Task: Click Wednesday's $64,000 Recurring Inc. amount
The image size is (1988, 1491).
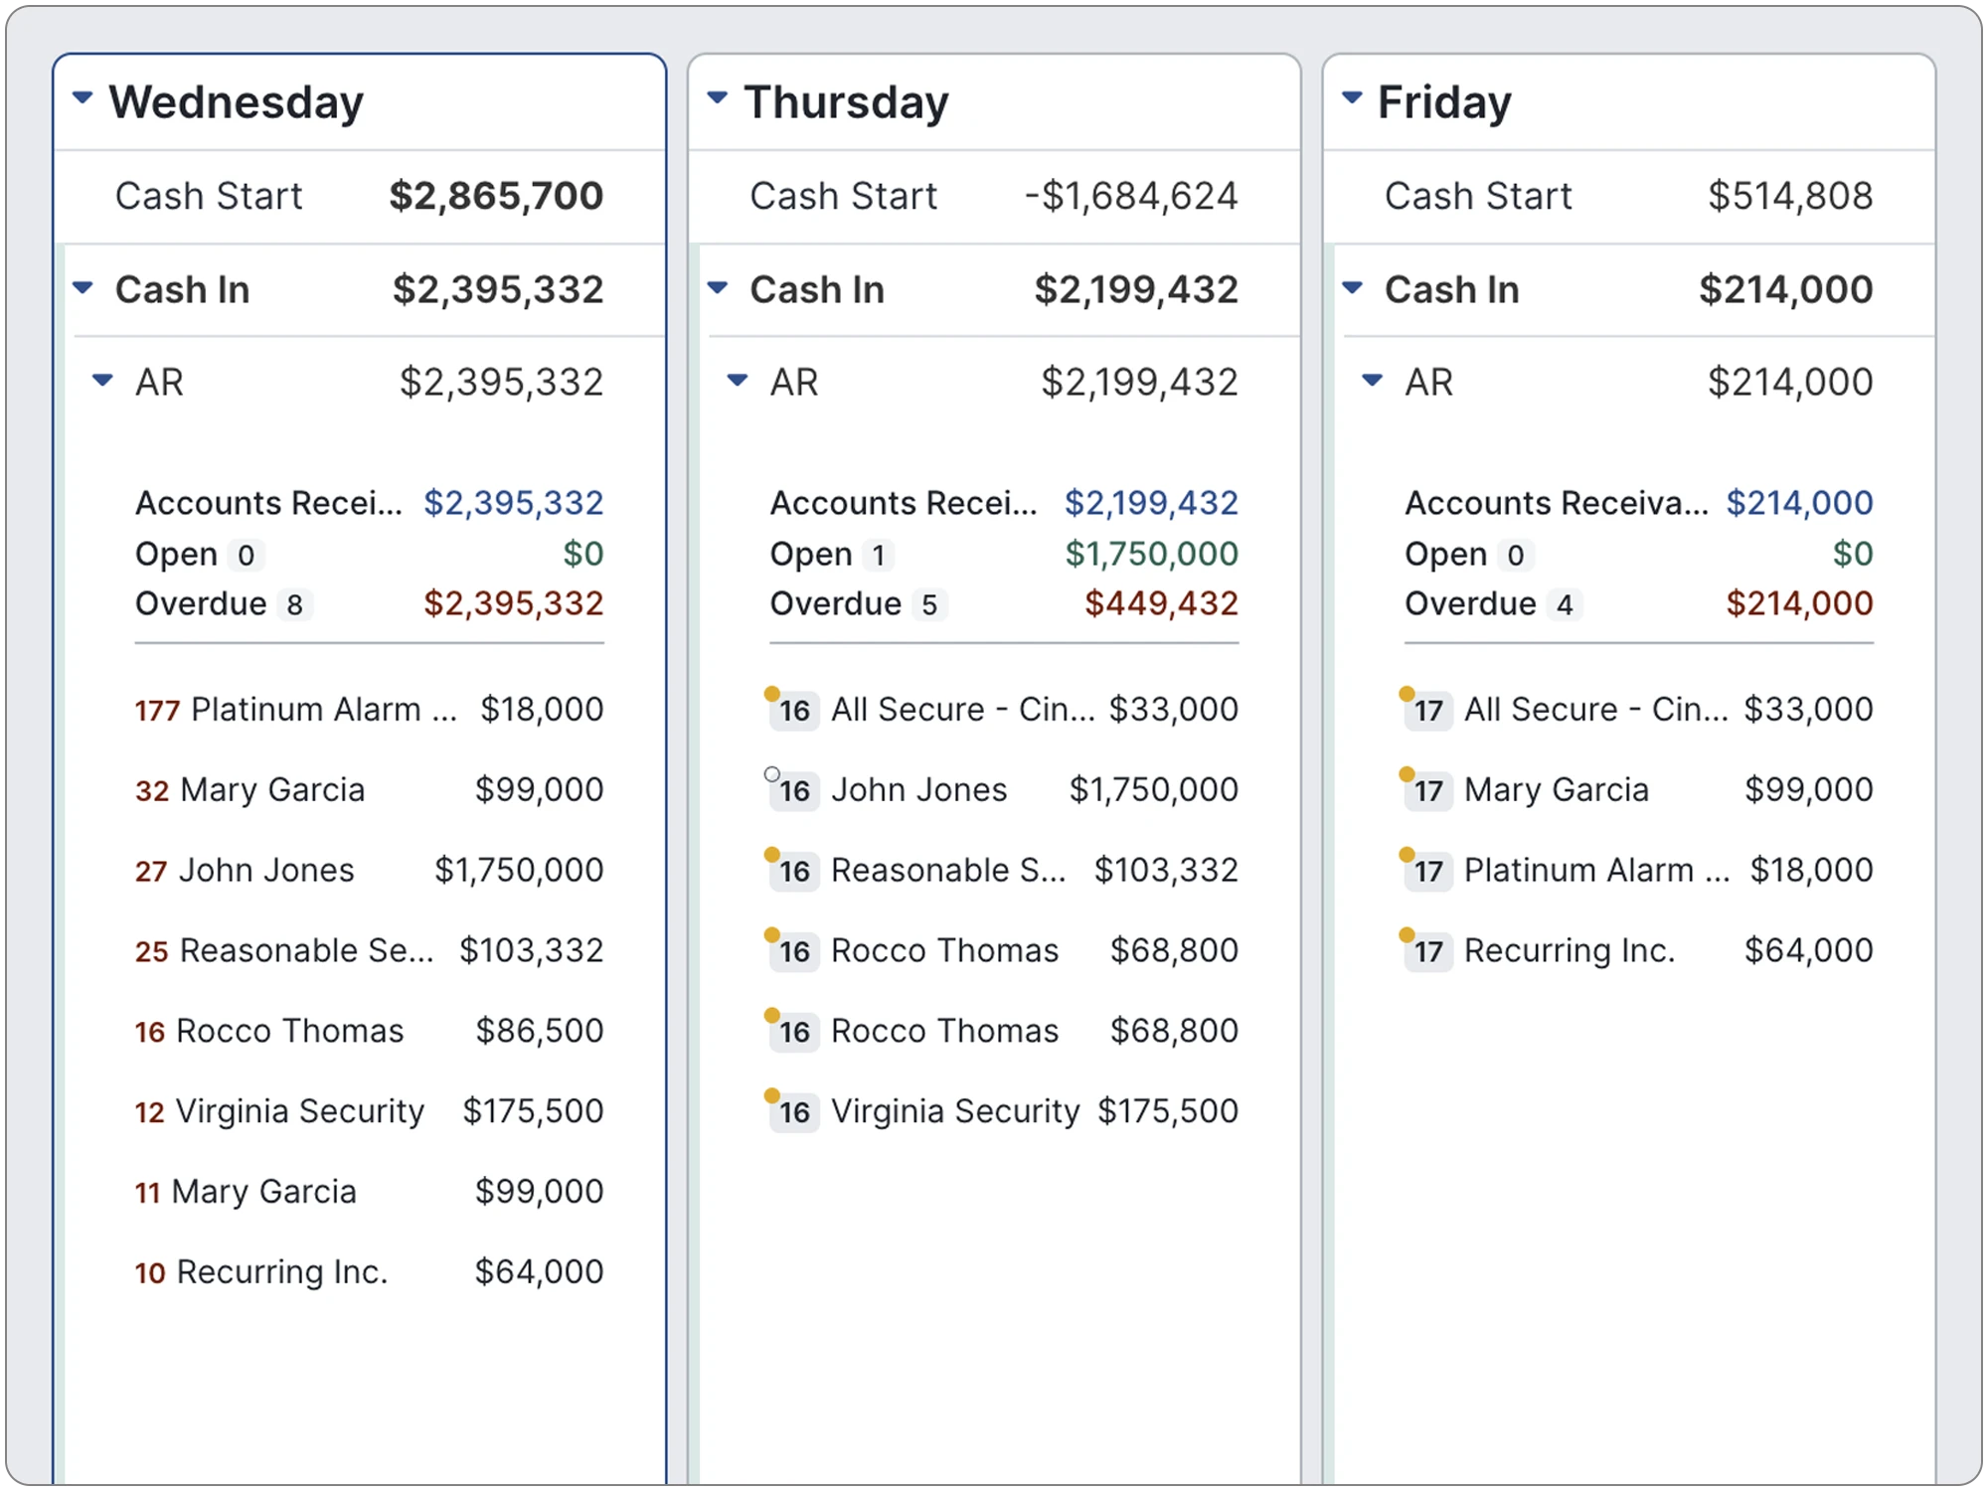Action: (x=540, y=1271)
